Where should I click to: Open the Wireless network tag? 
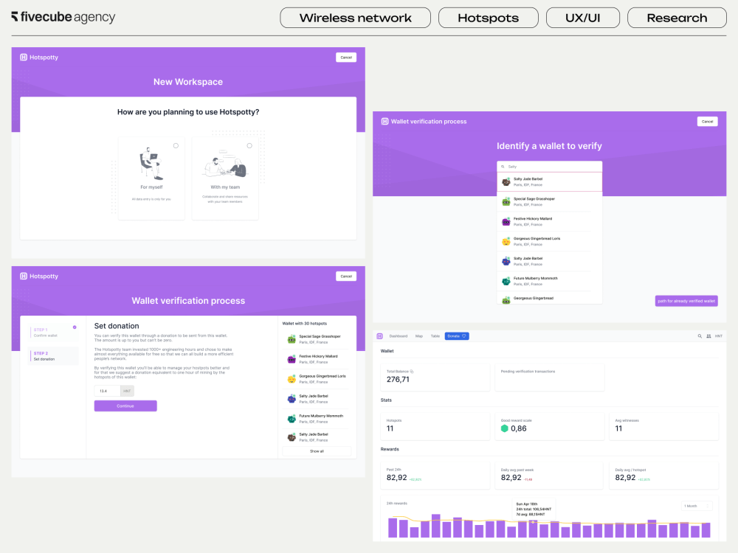coord(356,18)
